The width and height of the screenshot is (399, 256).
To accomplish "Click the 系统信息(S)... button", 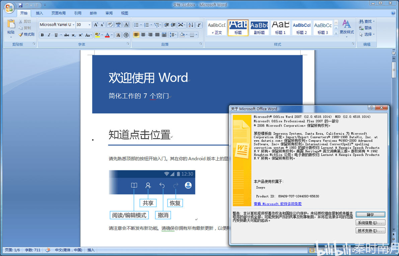I will (x=370, y=223).
